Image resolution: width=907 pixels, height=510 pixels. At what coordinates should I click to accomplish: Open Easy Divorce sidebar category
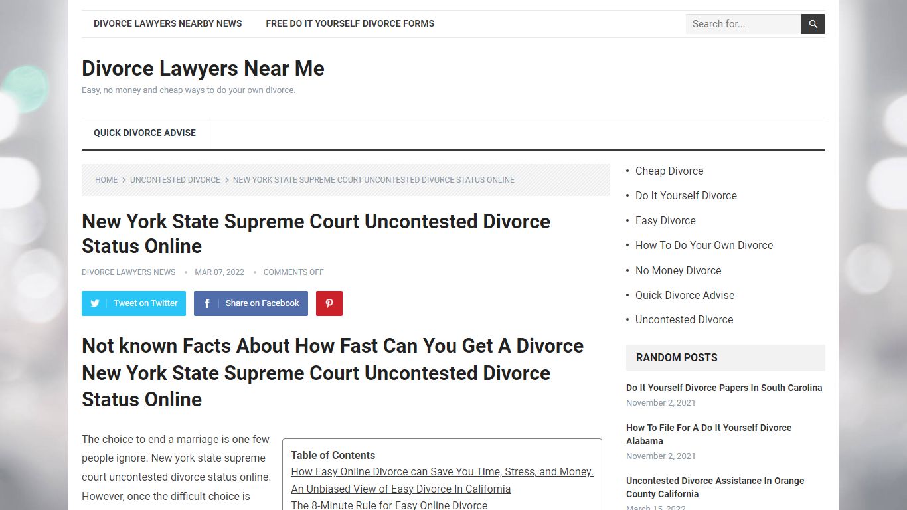click(x=665, y=220)
